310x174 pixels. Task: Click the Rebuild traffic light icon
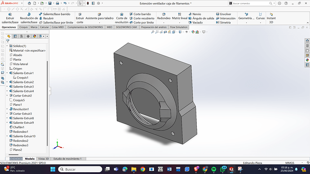point(88,3)
